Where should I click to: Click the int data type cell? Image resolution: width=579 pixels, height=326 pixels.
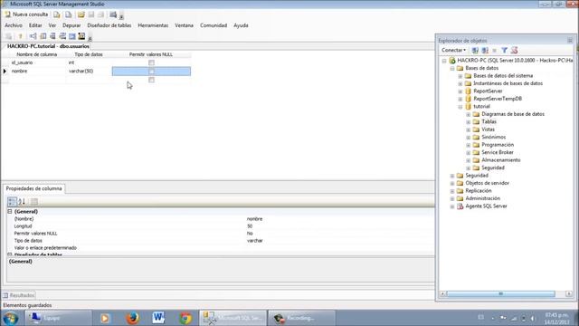click(x=90, y=62)
